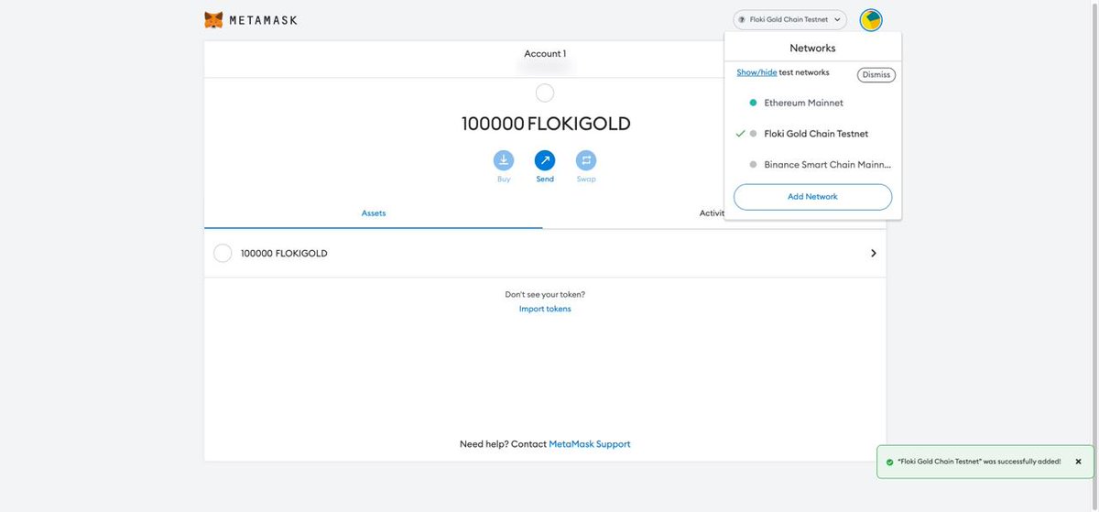Open the account avatar menu
Image resolution: width=1099 pixels, height=512 pixels.
tap(871, 19)
